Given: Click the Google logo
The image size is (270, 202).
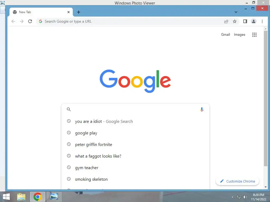Looking at the screenshot, I should [135, 81].
